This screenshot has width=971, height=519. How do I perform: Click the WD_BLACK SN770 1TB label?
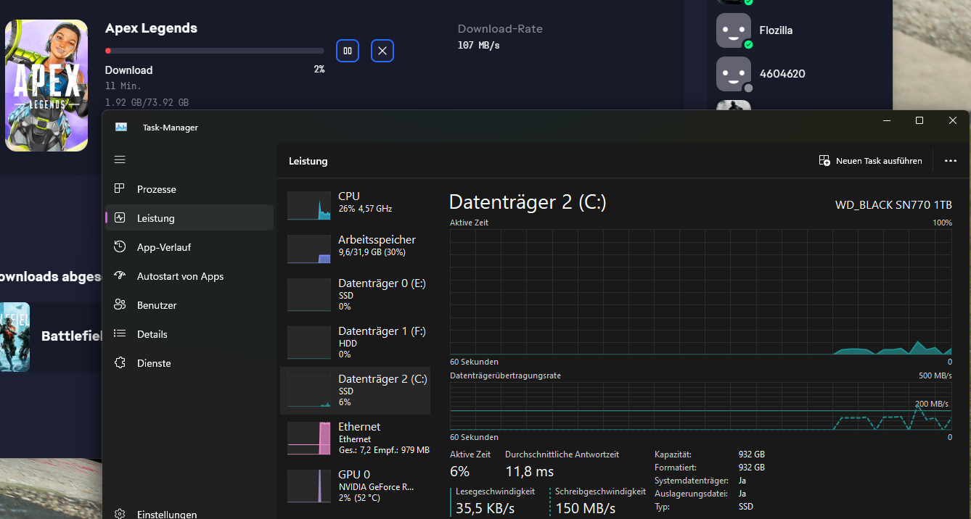(x=893, y=205)
